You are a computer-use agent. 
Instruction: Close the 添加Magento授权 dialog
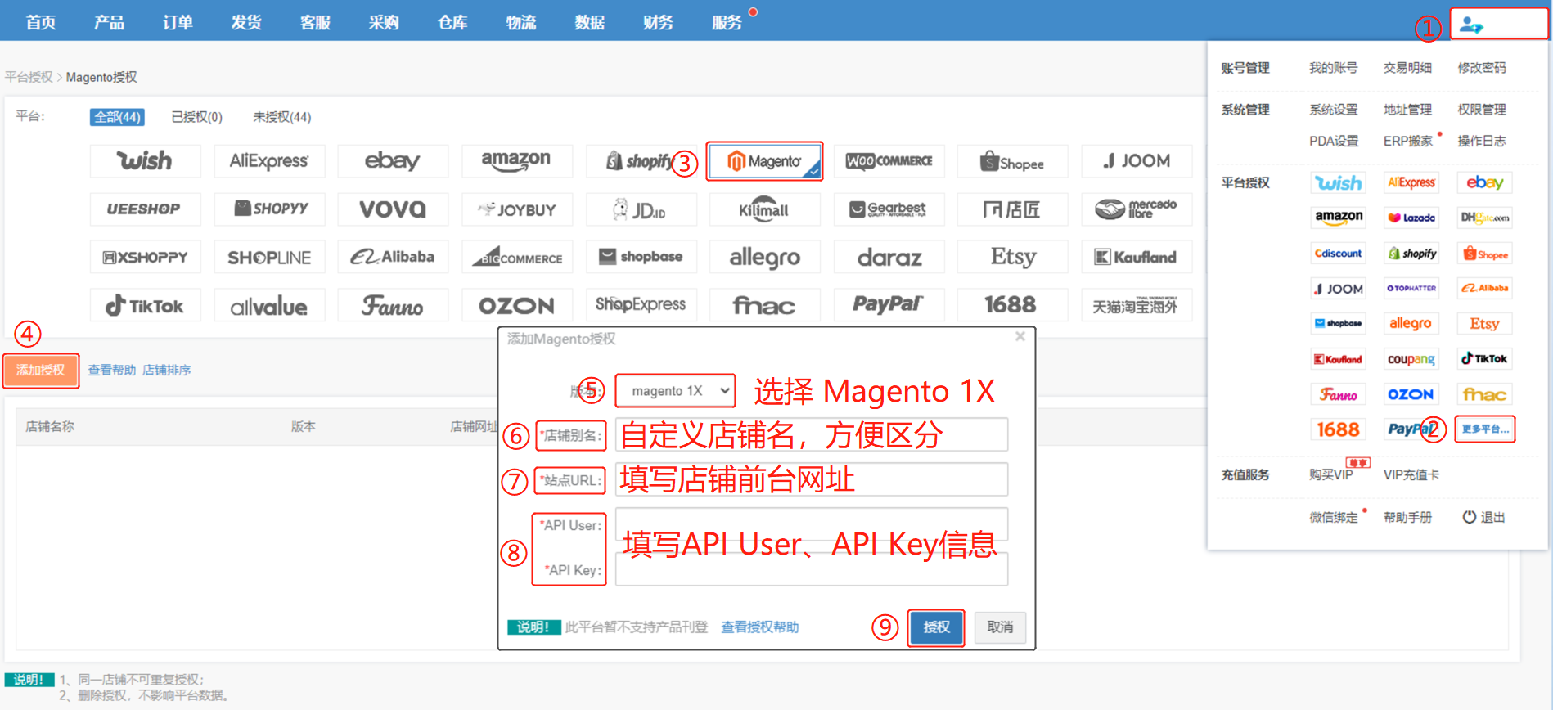click(1020, 336)
